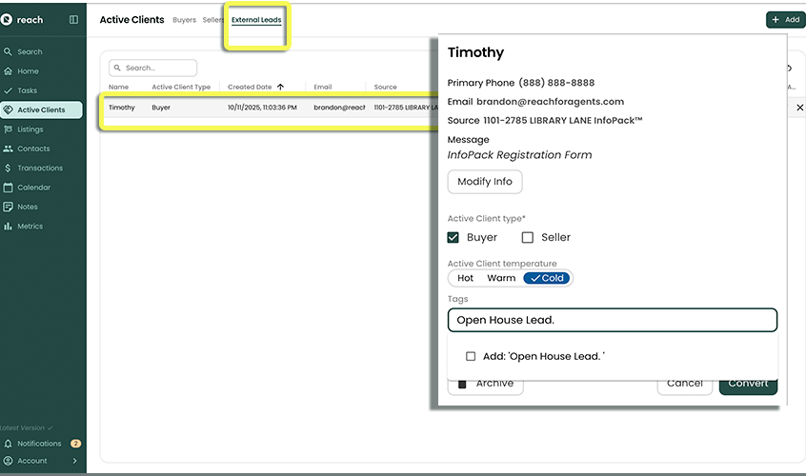Check the Seller checkbox
This screenshot has height=476, width=806.
[527, 237]
